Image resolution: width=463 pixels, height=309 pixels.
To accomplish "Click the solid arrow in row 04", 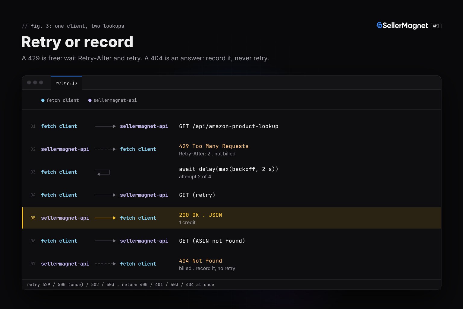I will click(105, 195).
